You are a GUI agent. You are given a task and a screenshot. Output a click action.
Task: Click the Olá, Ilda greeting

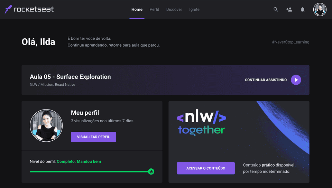click(38, 42)
